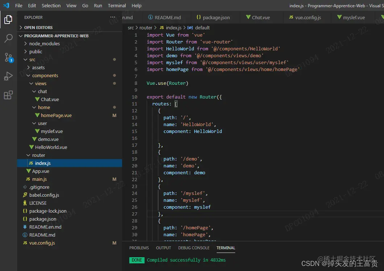Select index.js in the file tree
This screenshot has width=384, height=271.
click(x=70, y=163)
